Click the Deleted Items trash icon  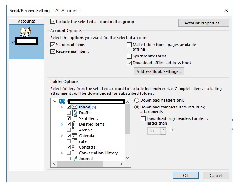point(74,124)
